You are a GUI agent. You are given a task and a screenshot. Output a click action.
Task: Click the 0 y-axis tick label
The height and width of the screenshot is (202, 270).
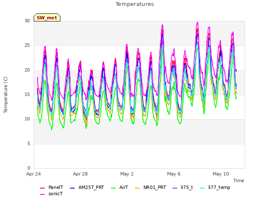point(29,168)
